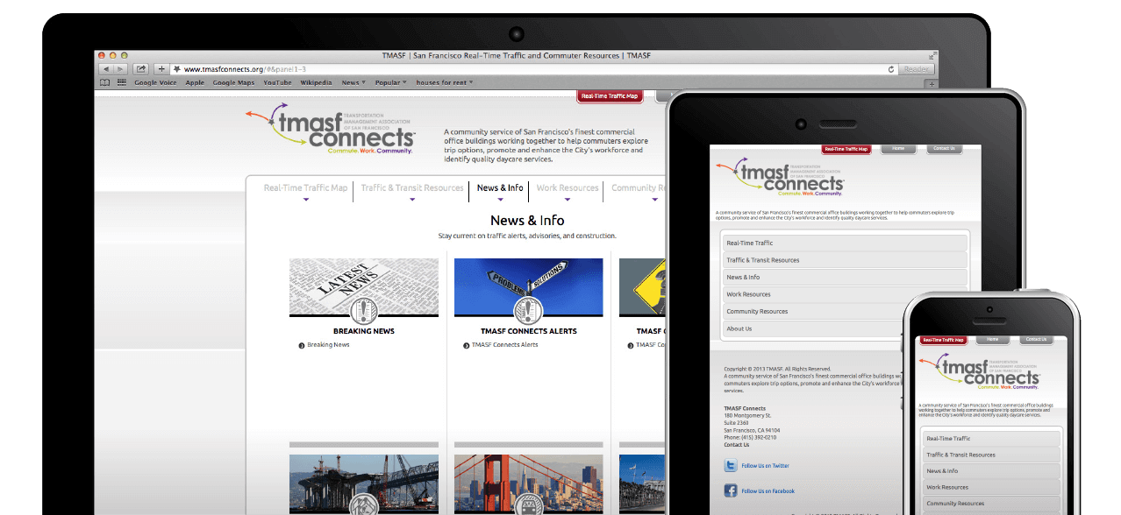This screenshot has width=1121, height=515.
Task: Expand the arrow under Real-Time Traffic Map tab
Action: tap(305, 200)
